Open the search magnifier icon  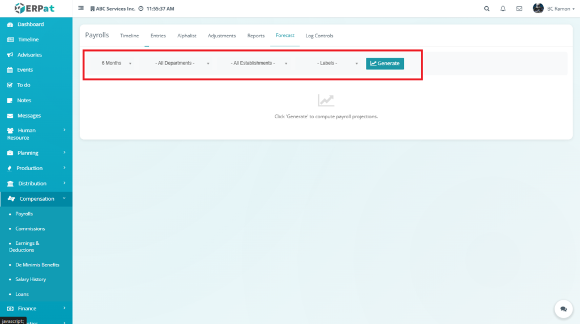[487, 8]
